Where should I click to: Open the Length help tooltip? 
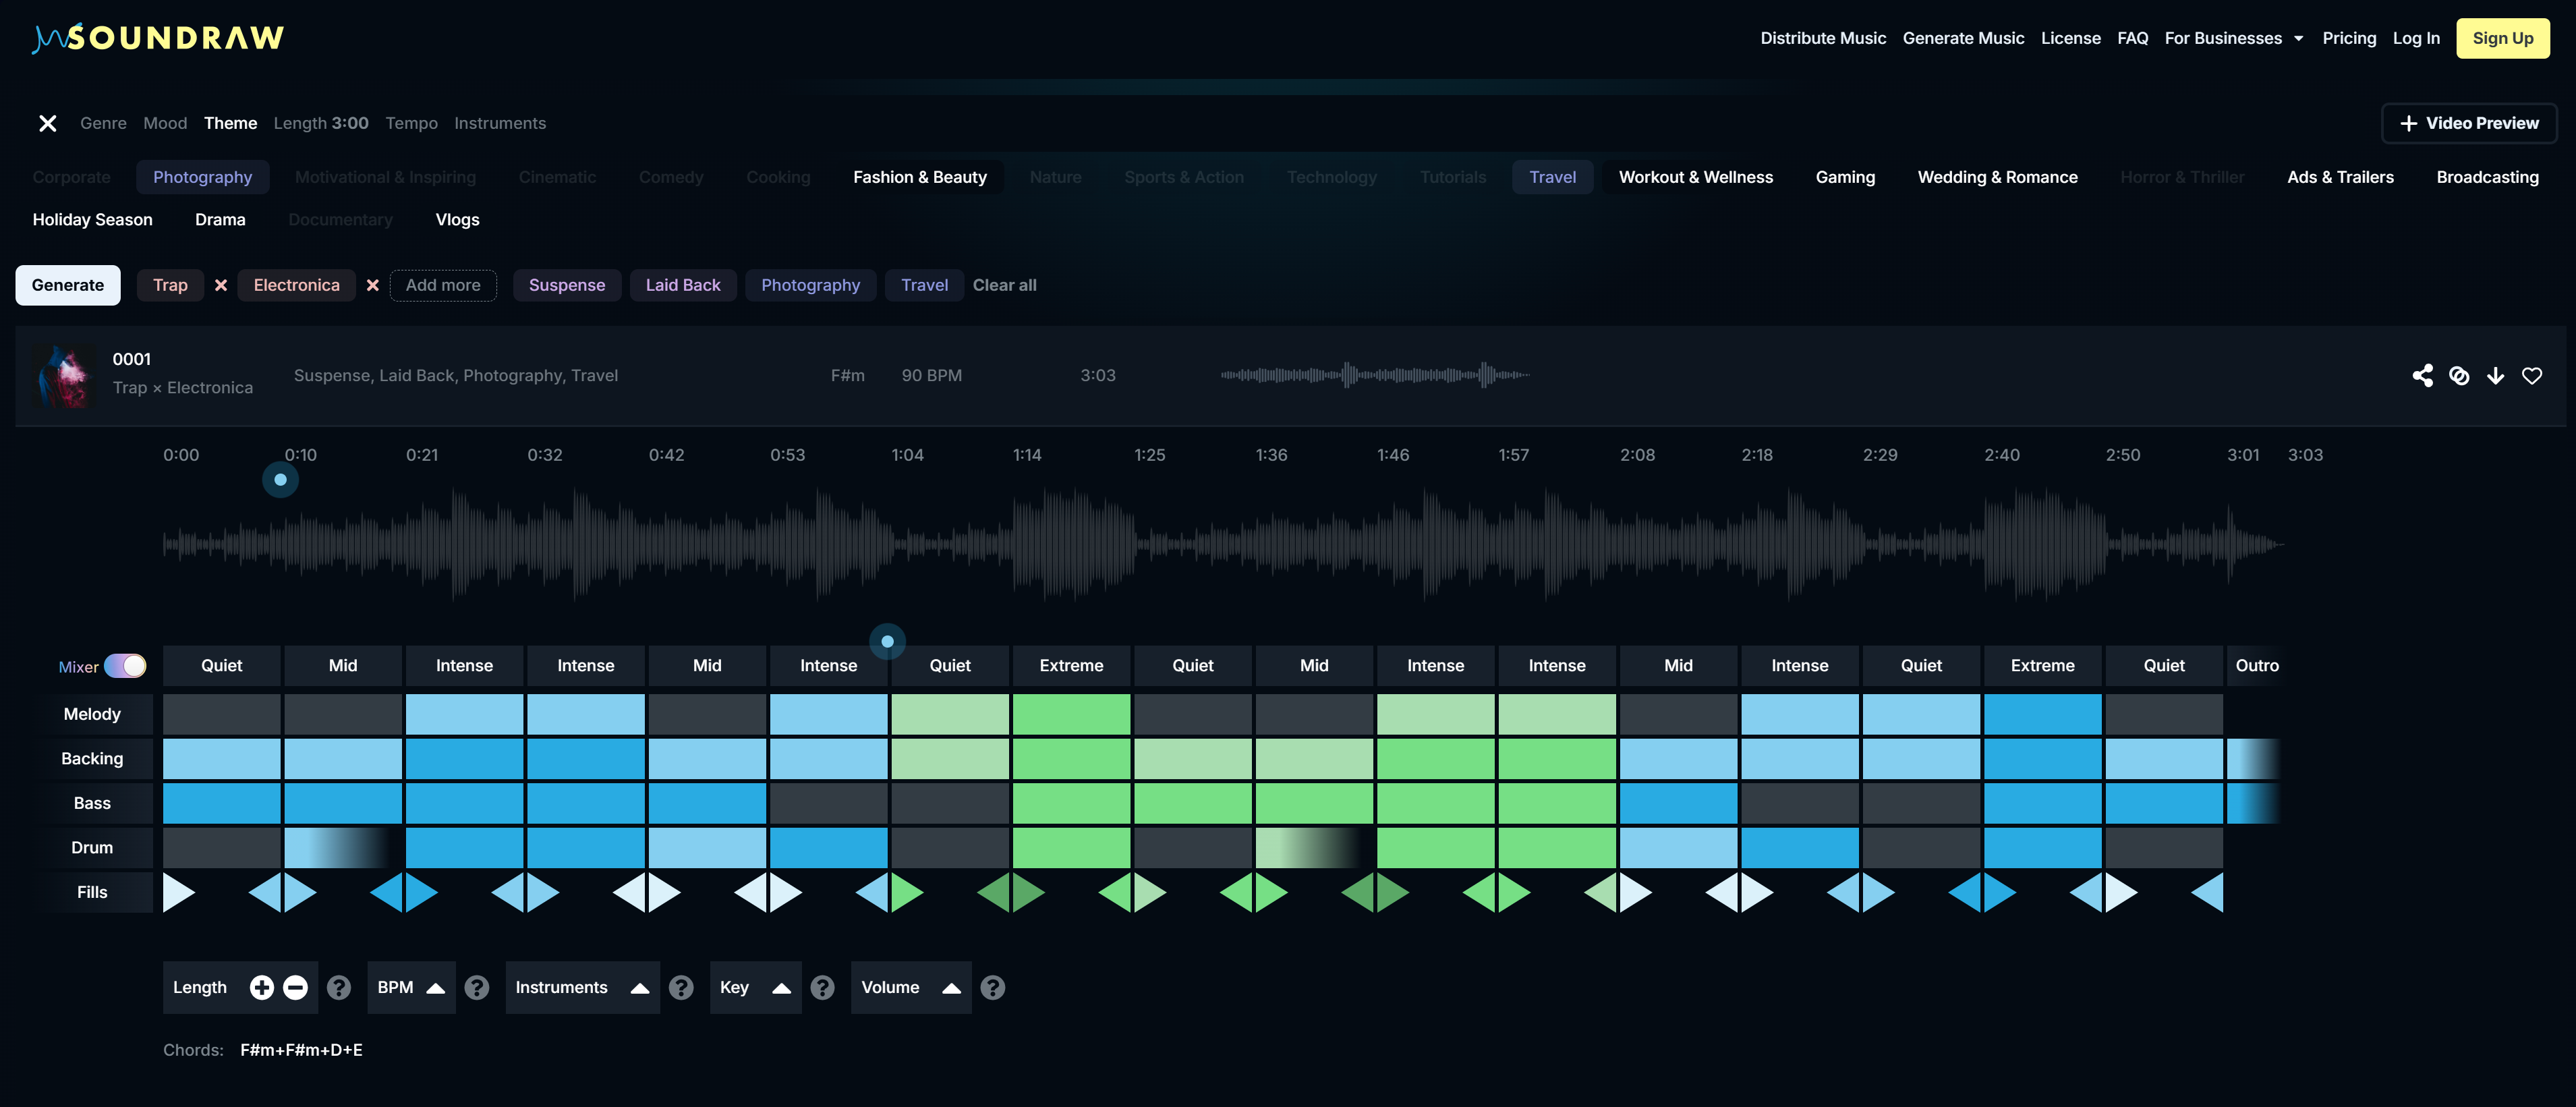339,987
